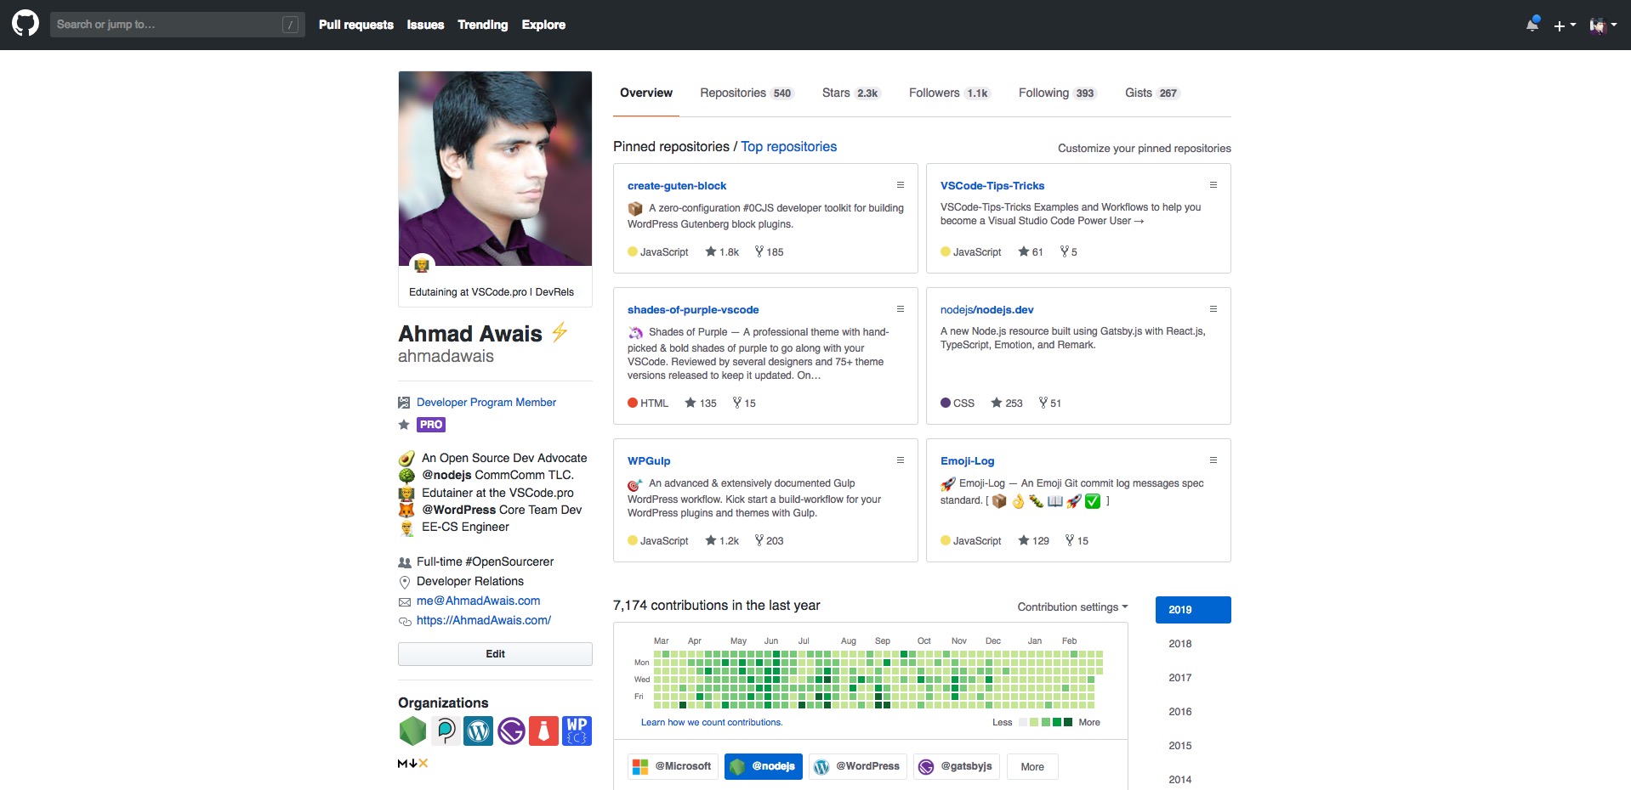1631x790 pixels.
Task: Filter activity by @gatsbyjs
Action: point(957,766)
